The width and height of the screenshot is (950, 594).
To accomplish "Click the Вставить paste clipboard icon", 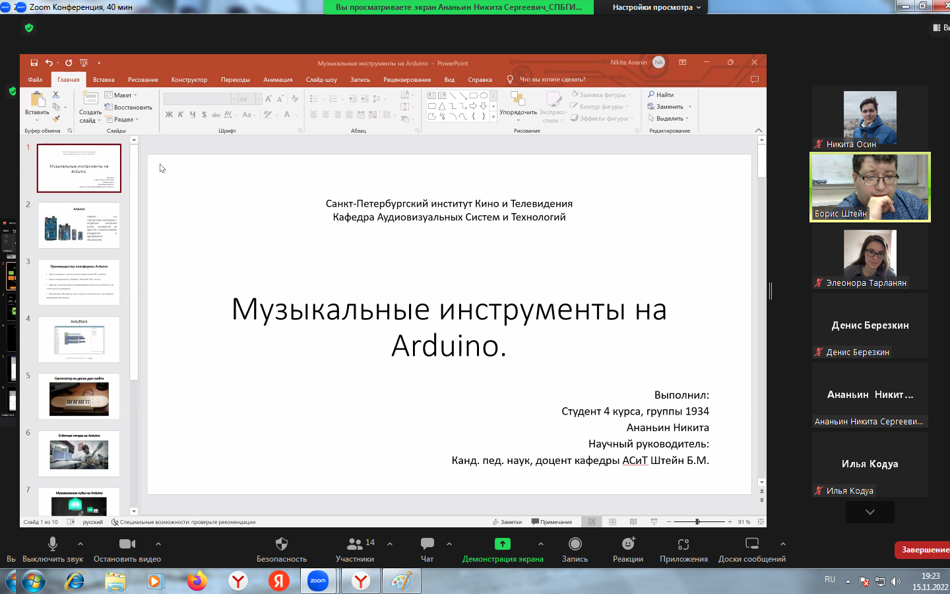I will 38,100.
